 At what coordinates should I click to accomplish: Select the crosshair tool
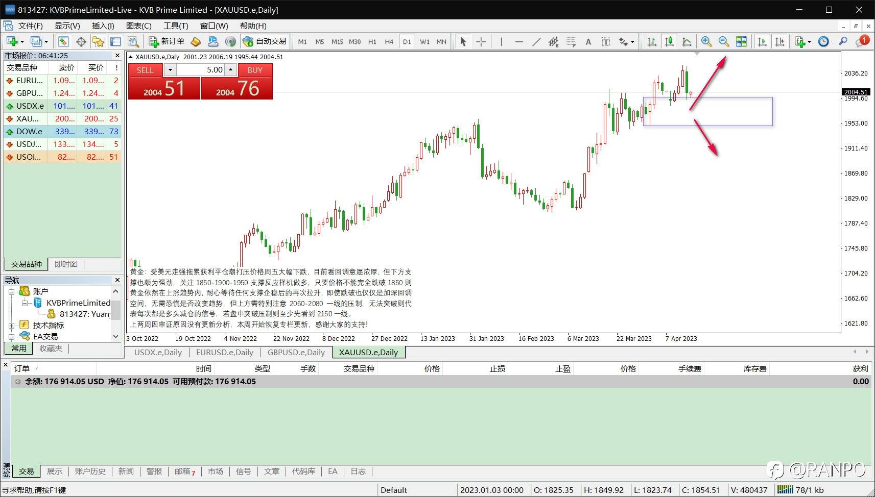pyautogui.click(x=481, y=41)
